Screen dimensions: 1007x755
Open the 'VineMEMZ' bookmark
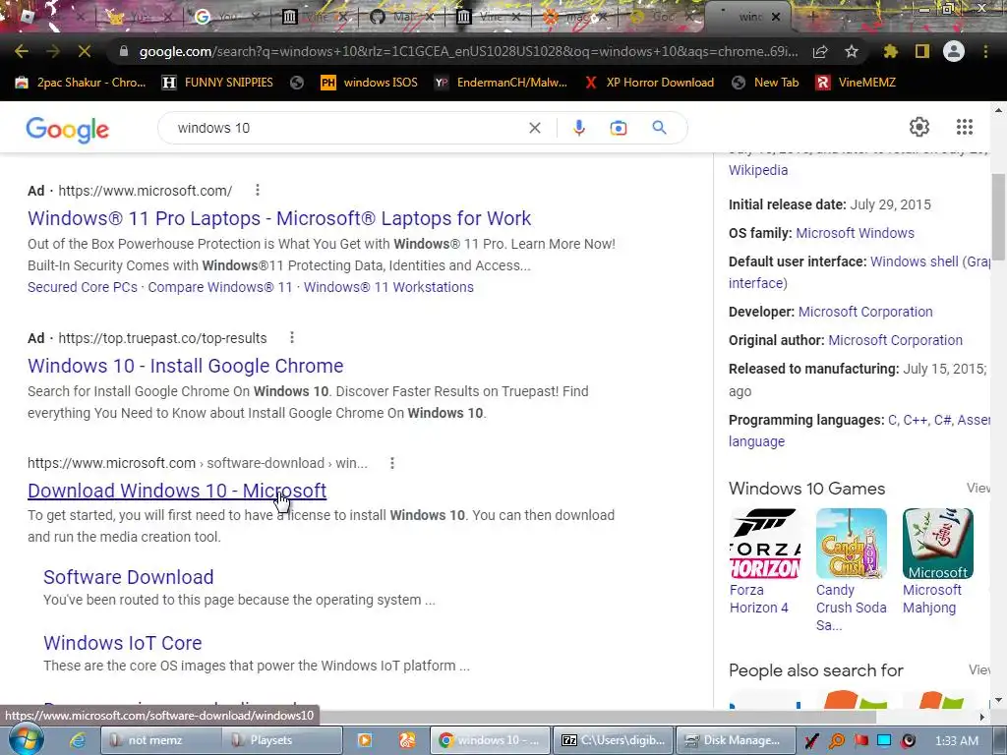856,83
